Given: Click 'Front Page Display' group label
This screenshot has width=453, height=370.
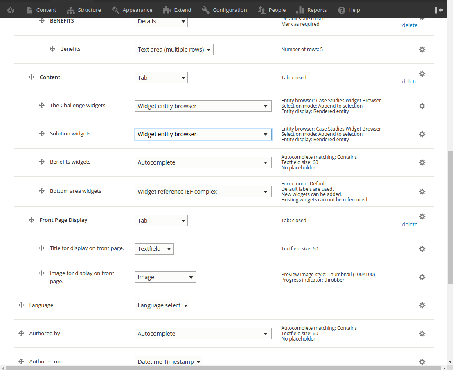Looking at the screenshot, I should [63, 220].
